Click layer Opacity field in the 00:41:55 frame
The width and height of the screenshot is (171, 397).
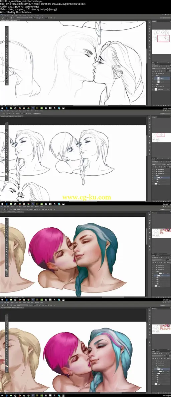click(x=168, y=164)
